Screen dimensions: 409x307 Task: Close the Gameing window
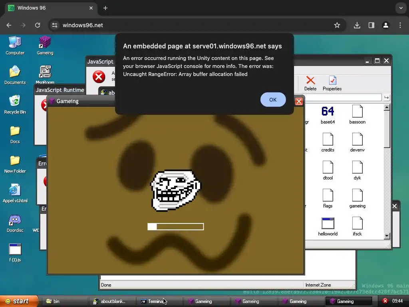tap(299, 101)
